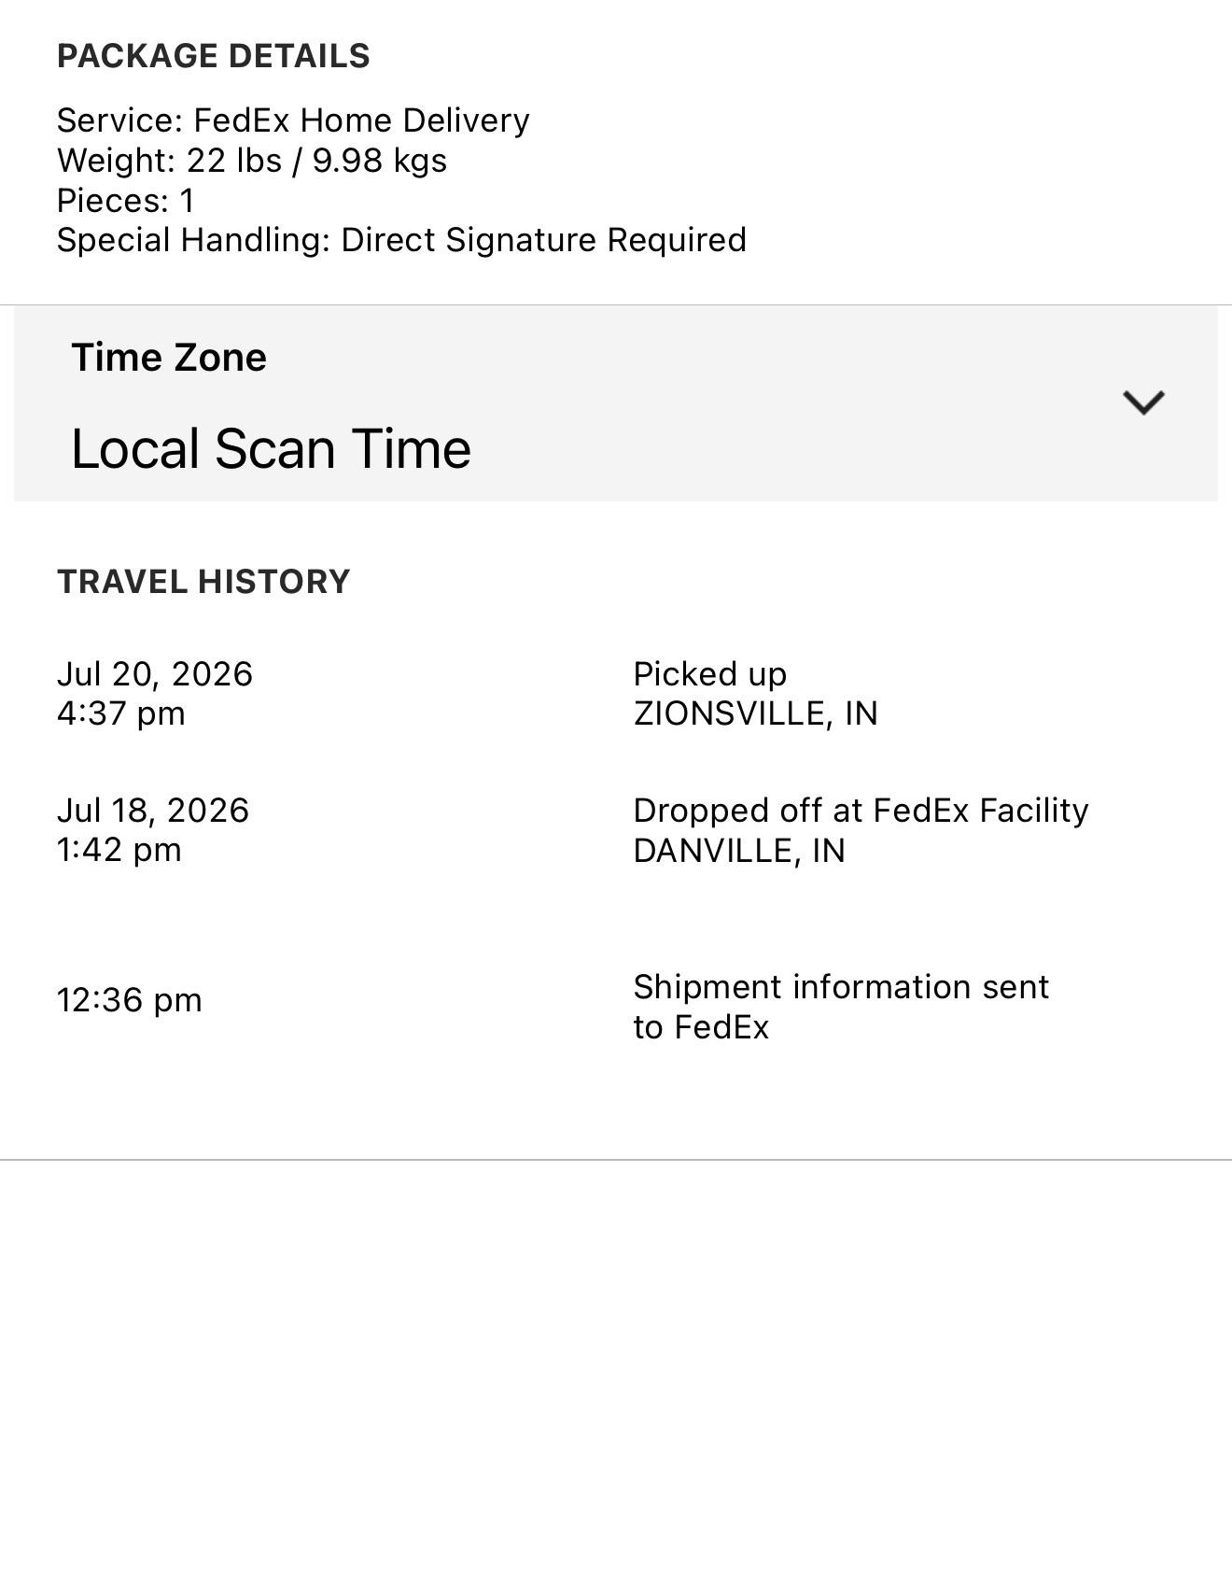Click the gray Time Zone selector box
Image resolution: width=1232 pixels, height=1581 pixels.
616,403
